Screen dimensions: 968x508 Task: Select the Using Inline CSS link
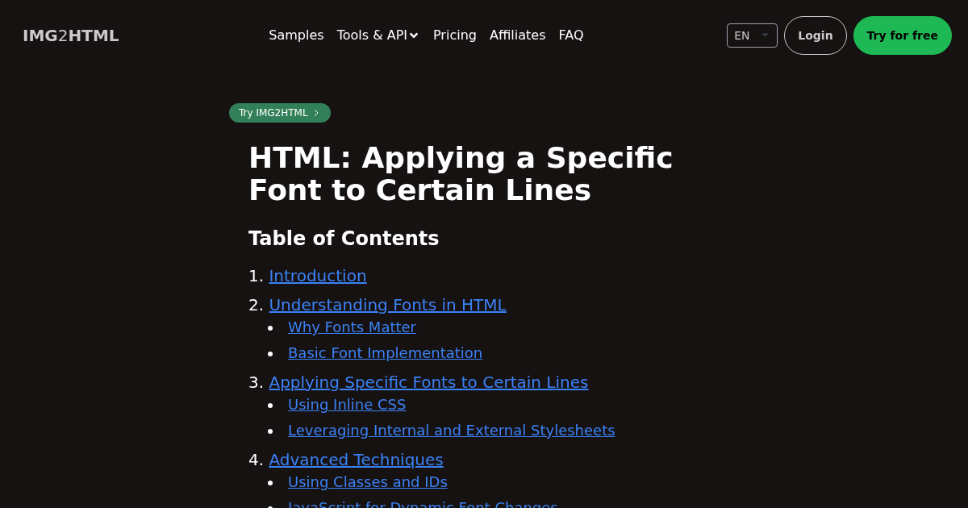tap(347, 405)
